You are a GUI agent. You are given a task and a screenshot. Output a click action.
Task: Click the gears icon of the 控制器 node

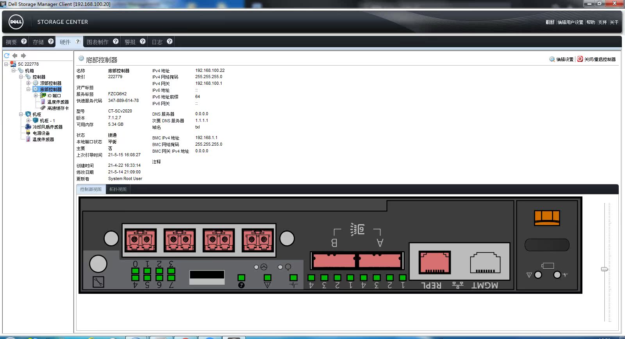pos(28,77)
